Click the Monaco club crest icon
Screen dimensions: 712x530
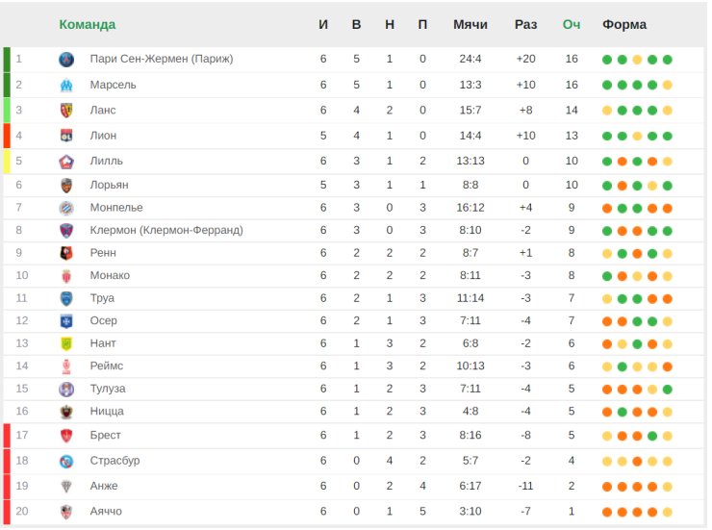66,276
